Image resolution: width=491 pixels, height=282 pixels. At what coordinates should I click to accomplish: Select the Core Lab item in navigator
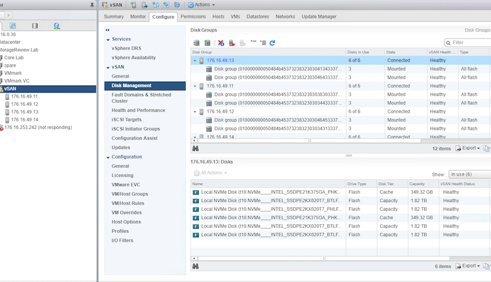(x=14, y=57)
